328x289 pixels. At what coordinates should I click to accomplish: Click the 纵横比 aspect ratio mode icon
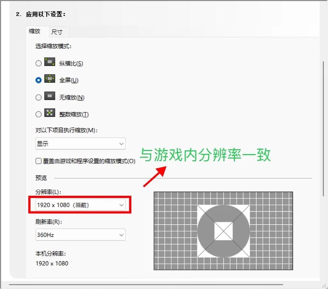coord(49,62)
